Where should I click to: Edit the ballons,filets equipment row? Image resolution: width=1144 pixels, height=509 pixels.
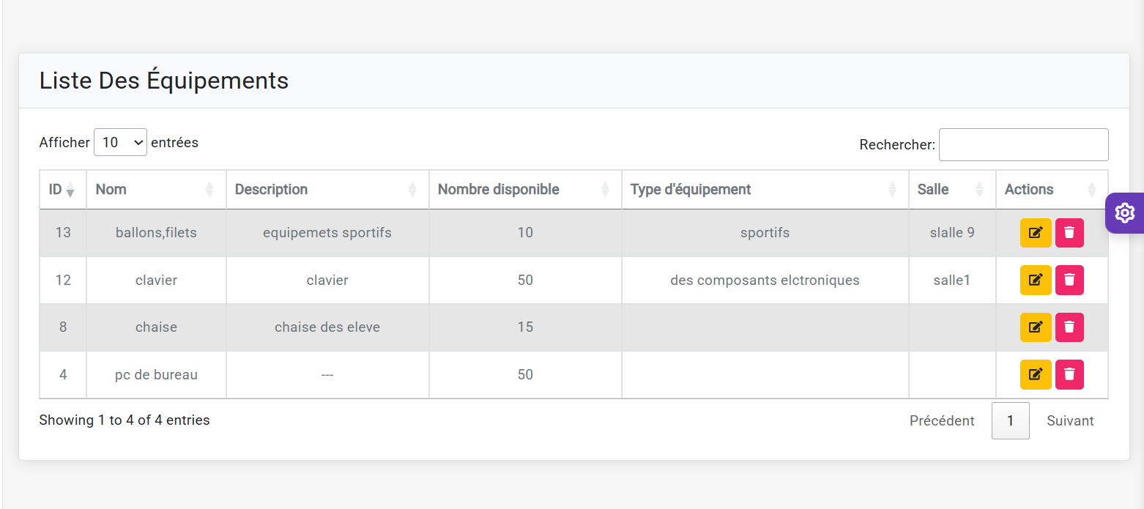1035,233
